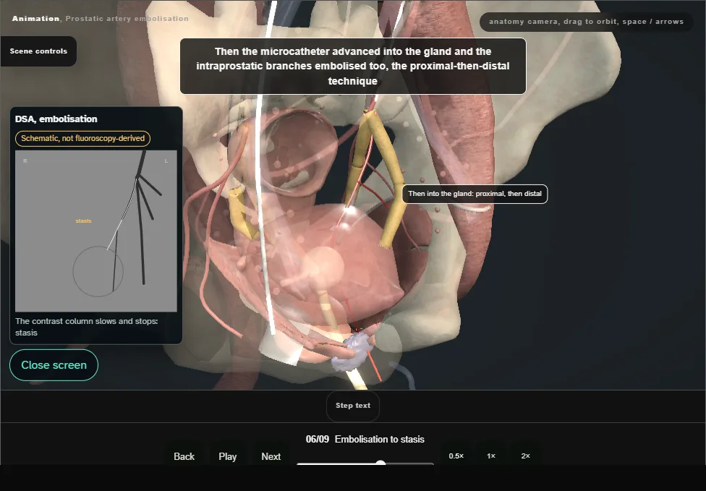
Task: Click the 'DSA, embolisation' panel title
Action: coord(56,119)
